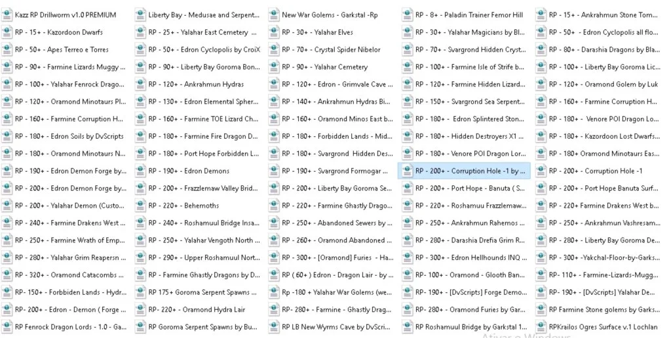Select the file icon of RP - 190+ - Edron Demons
Screen dimensions: 671x338
click(140, 171)
